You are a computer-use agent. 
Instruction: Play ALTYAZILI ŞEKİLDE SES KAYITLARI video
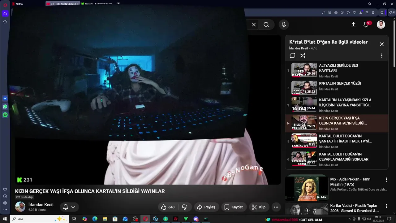[337, 70]
